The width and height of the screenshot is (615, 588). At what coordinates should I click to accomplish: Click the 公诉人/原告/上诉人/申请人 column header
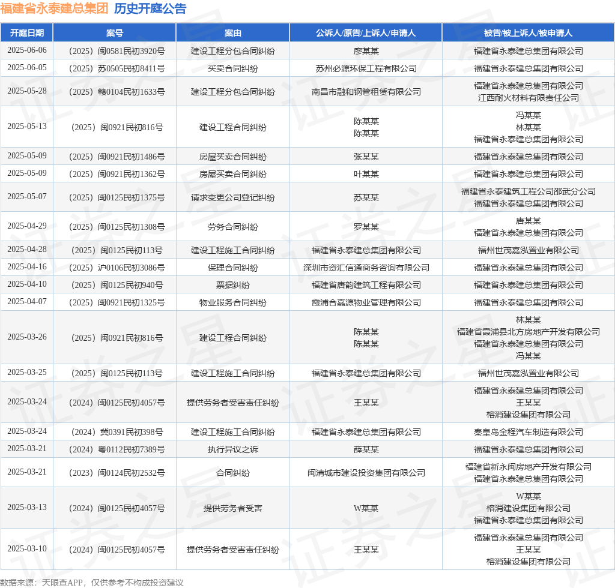tap(366, 33)
